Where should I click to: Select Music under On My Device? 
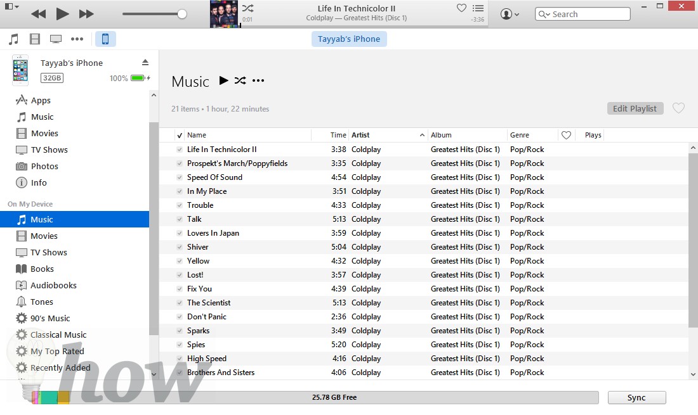pyautogui.click(x=74, y=219)
